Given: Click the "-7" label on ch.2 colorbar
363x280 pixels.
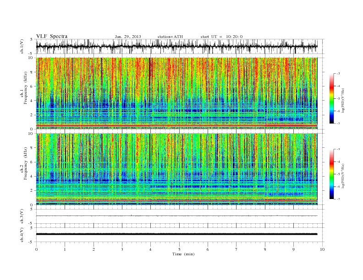Looking at the screenshot, I should [338, 199].
